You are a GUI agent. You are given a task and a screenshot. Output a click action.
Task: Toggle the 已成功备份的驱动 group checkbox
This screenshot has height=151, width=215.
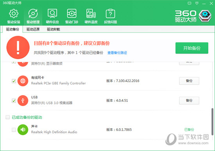click(8, 117)
